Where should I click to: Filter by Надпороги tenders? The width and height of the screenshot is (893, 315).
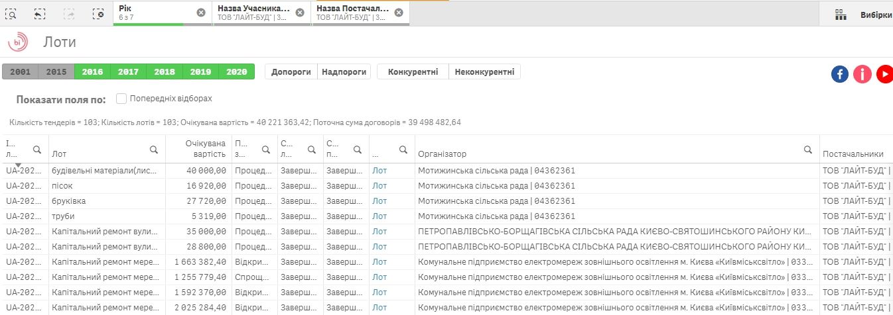pyautogui.click(x=344, y=72)
